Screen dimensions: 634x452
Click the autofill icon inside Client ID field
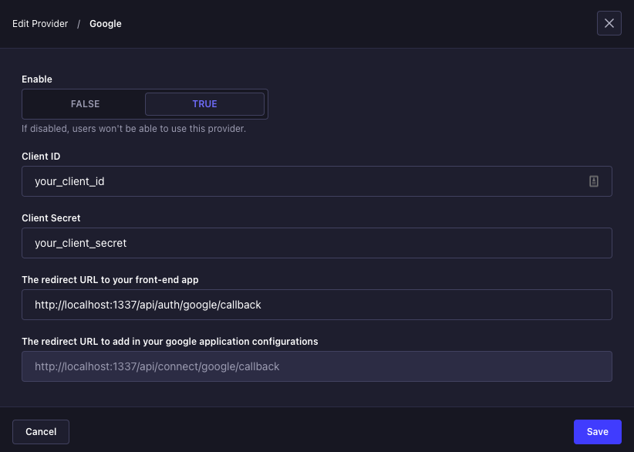coord(593,180)
